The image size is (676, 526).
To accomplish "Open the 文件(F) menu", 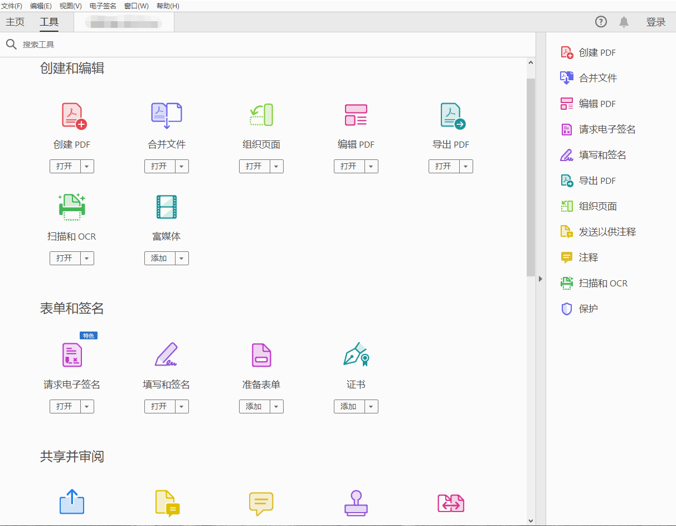I will pos(12,6).
